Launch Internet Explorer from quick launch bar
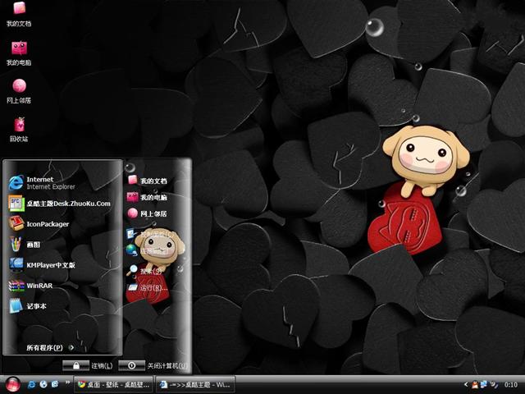 pos(31,384)
